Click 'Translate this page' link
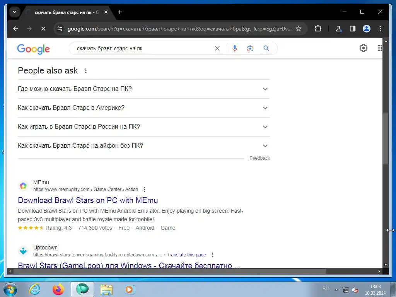The image size is (396, 297). click(186, 255)
